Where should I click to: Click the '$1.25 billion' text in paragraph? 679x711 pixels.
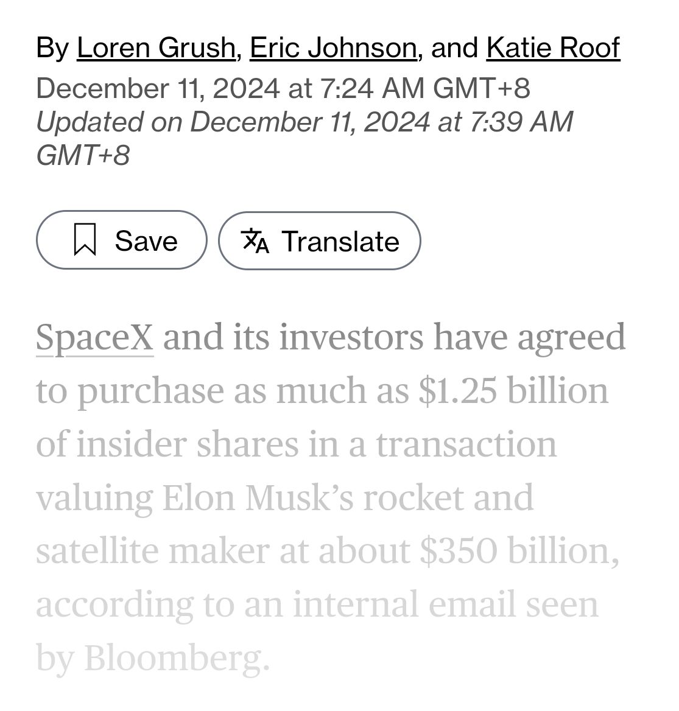coord(513,391)
